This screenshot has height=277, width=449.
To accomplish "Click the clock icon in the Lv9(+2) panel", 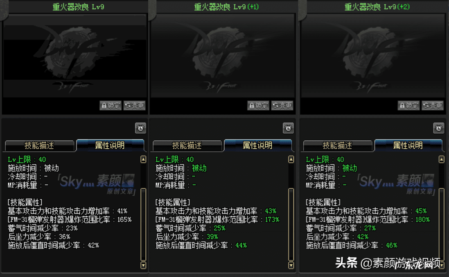I will click(438, 128).
